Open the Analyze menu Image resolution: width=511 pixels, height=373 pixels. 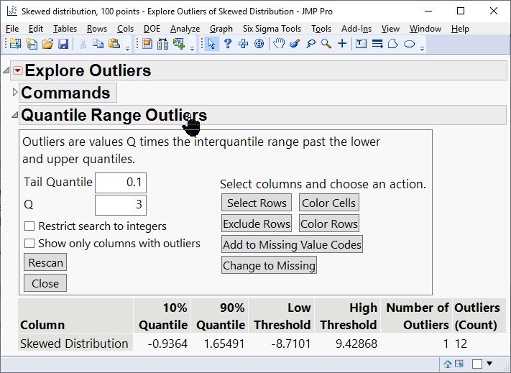coord(185,29)
